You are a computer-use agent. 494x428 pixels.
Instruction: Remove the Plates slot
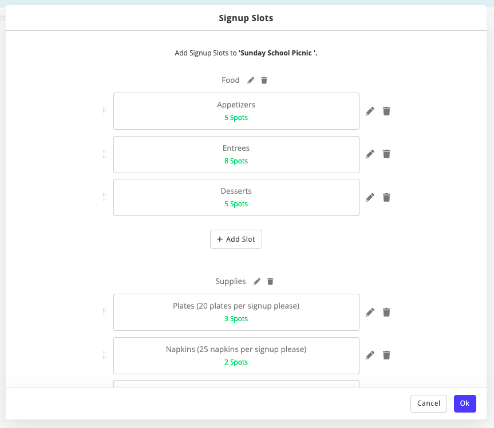pyautogui.click(x=386, y=312)
